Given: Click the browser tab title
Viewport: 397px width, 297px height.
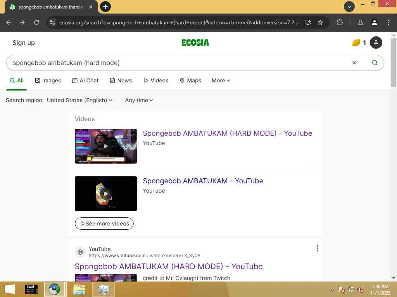Looking at the screenshot, I should [51, 7].
